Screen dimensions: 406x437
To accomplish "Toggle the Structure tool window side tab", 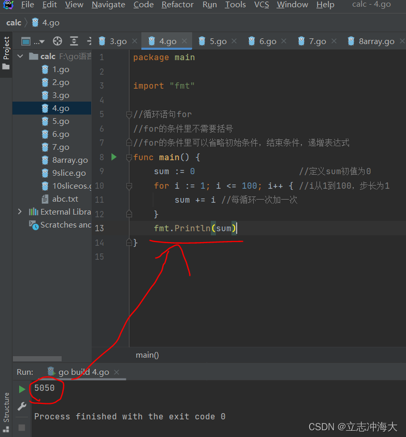I will [6, 413].
